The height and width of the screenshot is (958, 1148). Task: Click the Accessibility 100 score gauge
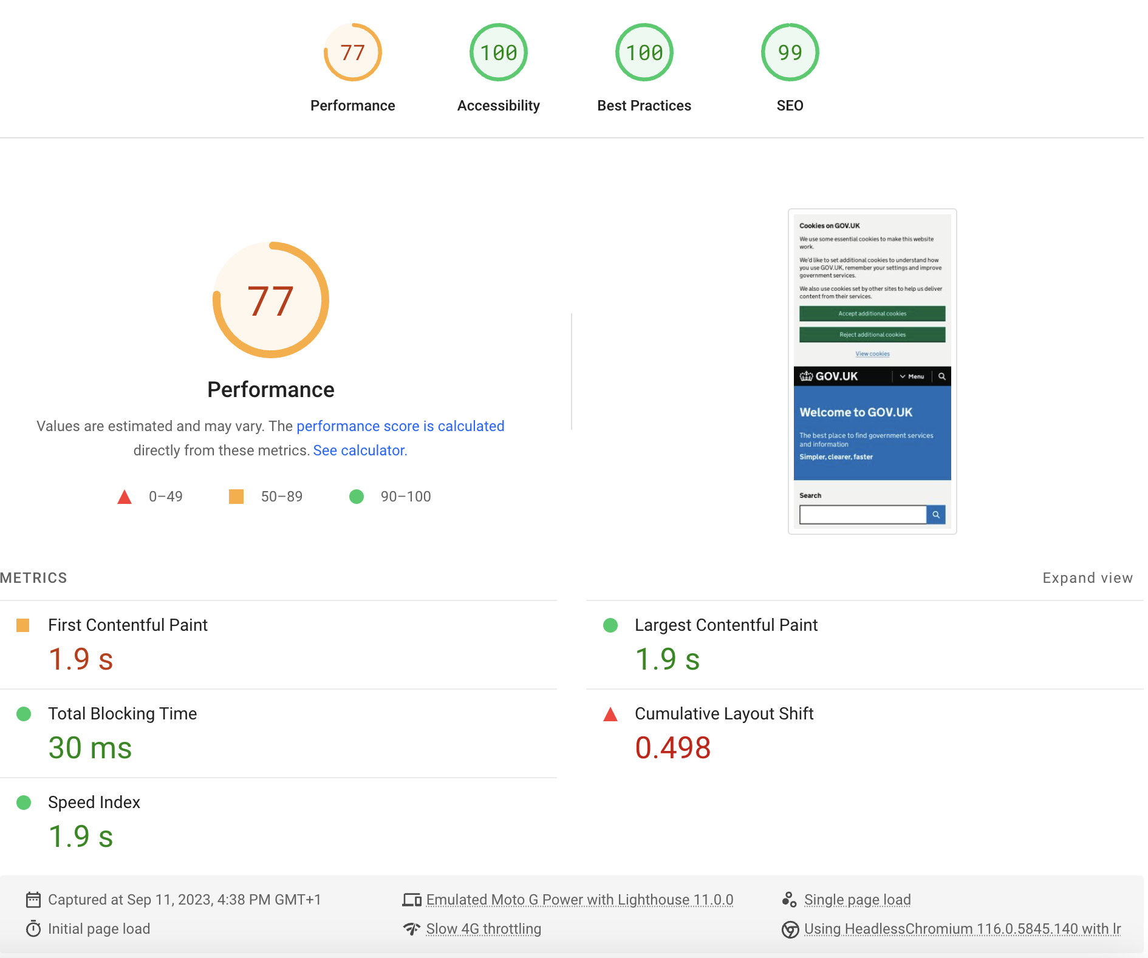[498, 53]
